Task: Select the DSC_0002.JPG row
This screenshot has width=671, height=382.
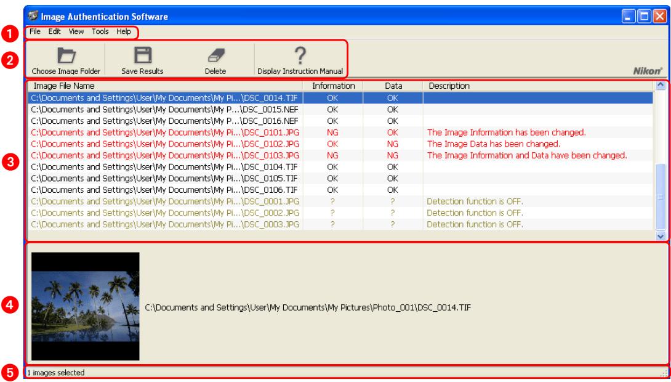Action: 340,213
